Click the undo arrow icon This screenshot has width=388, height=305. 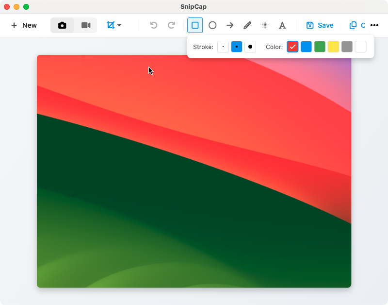pos(154,25)
